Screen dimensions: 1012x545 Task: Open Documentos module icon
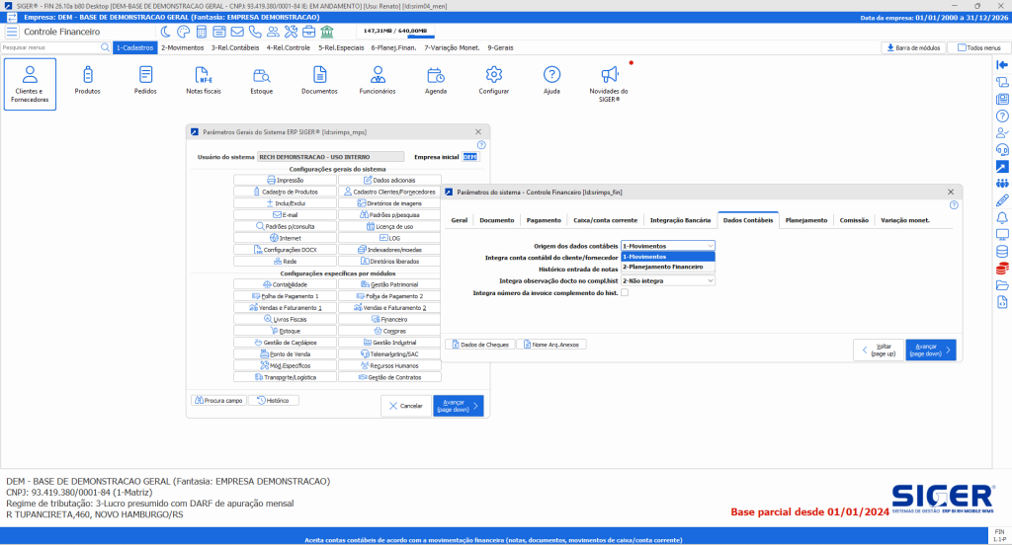point(319,81)
